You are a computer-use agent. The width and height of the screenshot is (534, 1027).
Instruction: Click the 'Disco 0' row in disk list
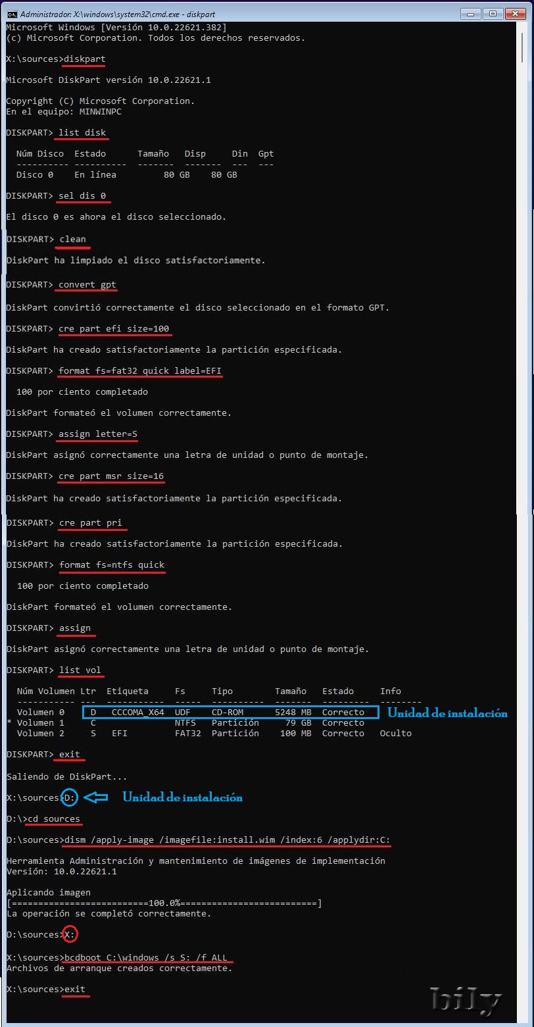(127, 175)
